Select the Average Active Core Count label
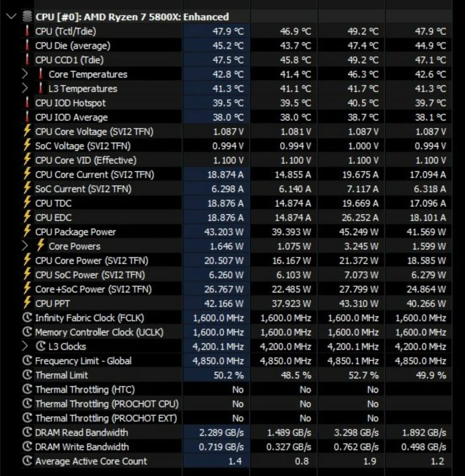The width and height of the screenshot is (465, 476). (x=91, y=461)
